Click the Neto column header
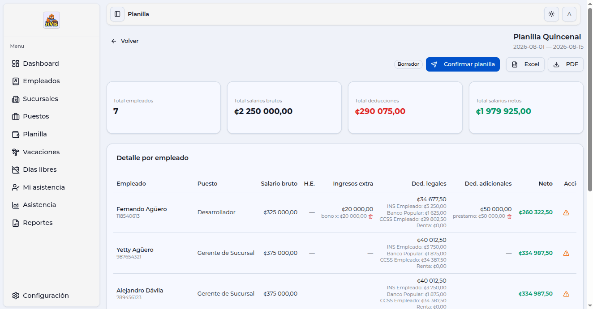The image size is (593, 309). pos(546,184)
